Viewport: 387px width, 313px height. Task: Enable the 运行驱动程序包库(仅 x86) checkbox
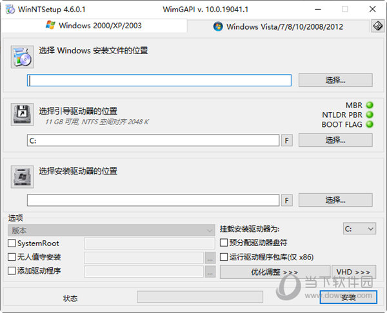[x=224, y=257]
